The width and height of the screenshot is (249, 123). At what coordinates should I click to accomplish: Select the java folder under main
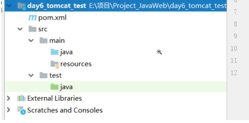67,52
